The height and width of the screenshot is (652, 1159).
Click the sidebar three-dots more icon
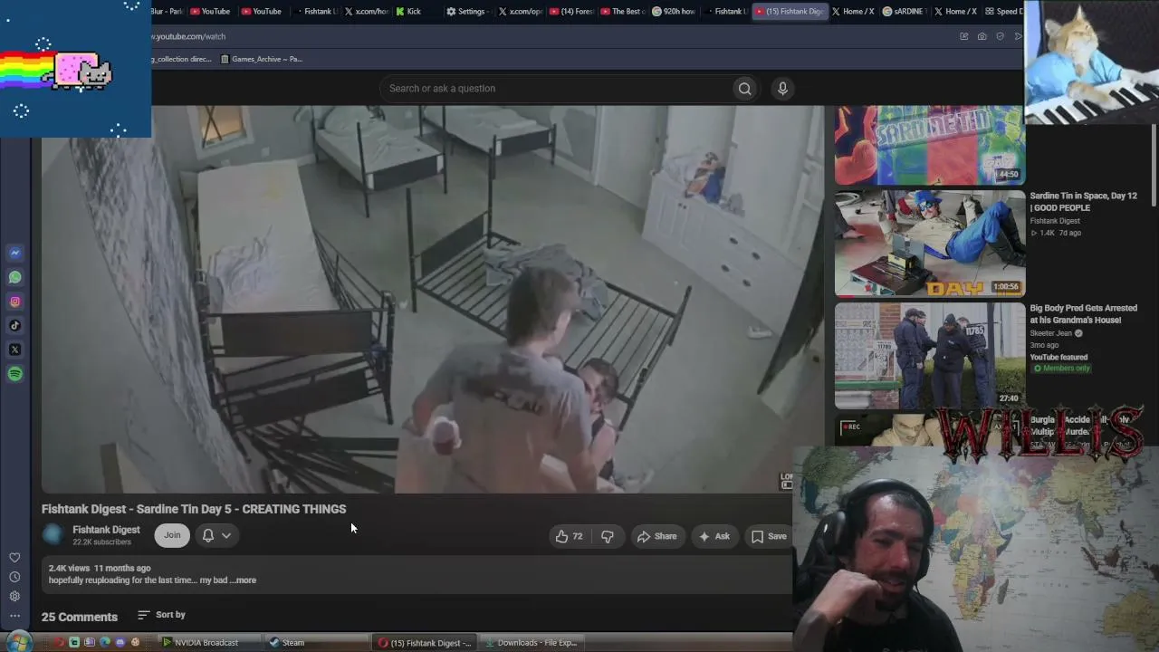click(14, 616)
